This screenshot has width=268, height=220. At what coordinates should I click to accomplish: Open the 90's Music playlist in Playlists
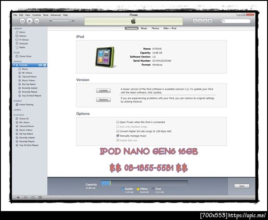25,122
